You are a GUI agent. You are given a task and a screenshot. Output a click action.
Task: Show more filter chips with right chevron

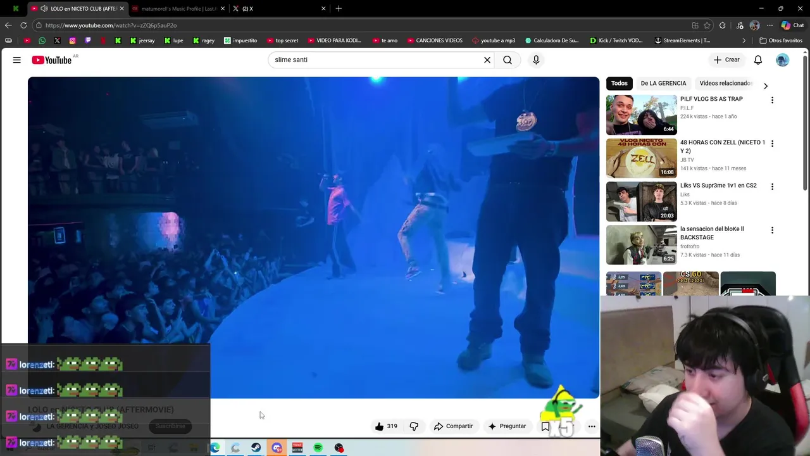pyautogui.click(x=766, y=85)
